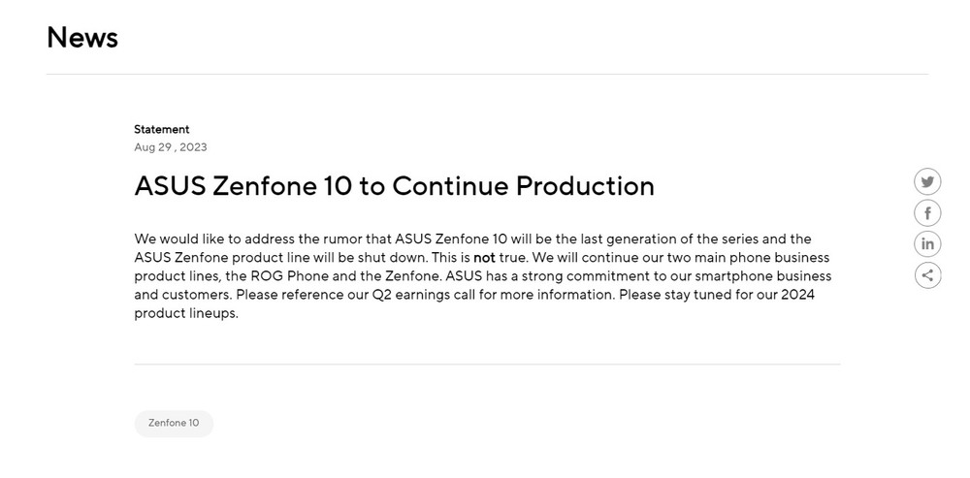Select the Statement category label
The image size is (970, 478).
click(161, 129)
